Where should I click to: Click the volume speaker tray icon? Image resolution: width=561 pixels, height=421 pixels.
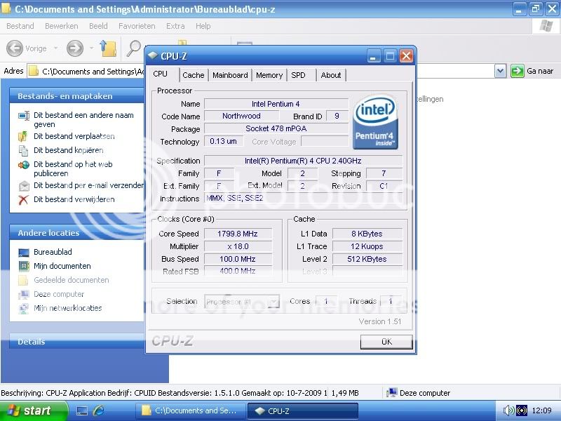pos(508,410)
